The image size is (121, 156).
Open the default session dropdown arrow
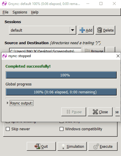pos(73,30)
